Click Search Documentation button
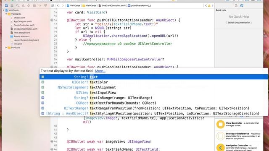Viewport: 269px width, 151px height. click(x=239, y=23)
